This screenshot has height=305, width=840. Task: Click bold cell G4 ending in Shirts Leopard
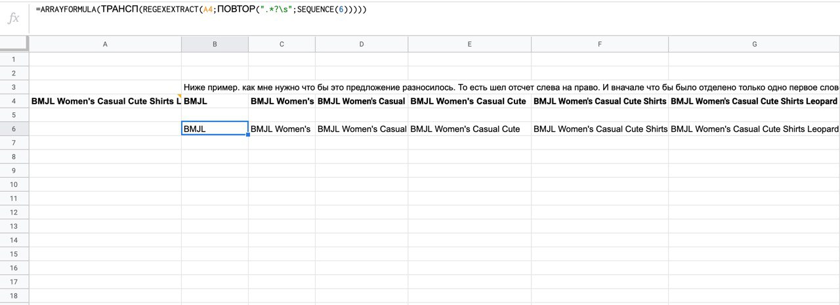(x=754, y=101)
